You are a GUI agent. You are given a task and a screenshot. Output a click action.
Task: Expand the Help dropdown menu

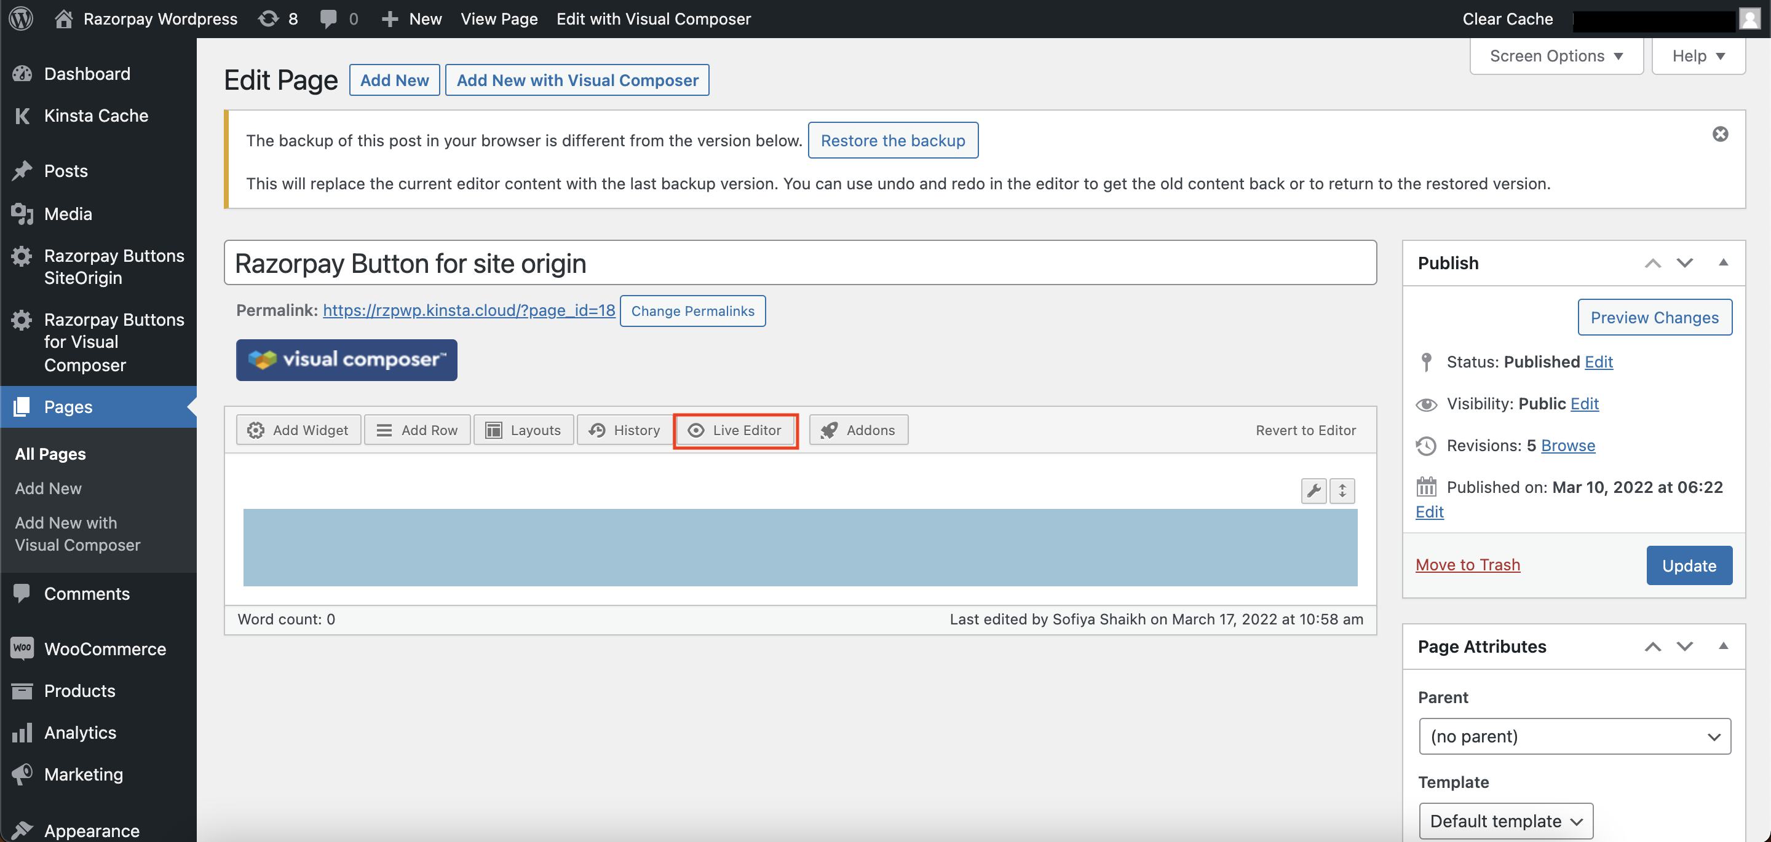[1698, 55]
